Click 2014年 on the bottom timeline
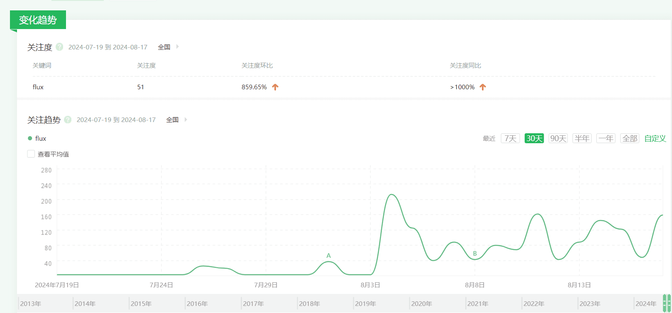672x313 pixels. (85, 304)
